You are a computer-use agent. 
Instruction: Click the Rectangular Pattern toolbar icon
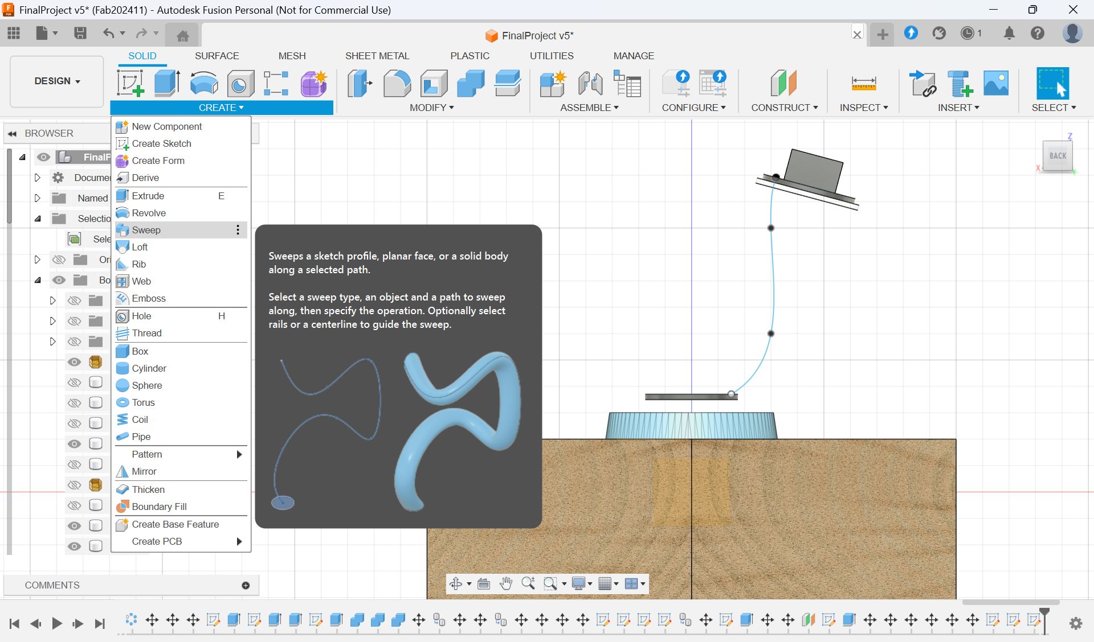(x=276, y=83)
